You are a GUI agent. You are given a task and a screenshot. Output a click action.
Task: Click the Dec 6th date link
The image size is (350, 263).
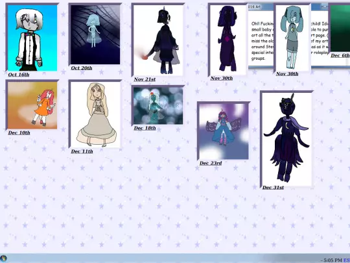[x=340, y=55]
